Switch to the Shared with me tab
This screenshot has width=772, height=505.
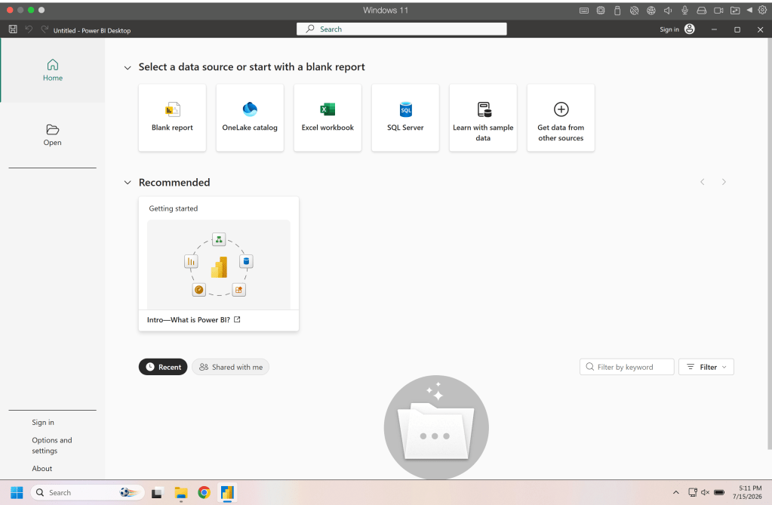tap(230, 367)
